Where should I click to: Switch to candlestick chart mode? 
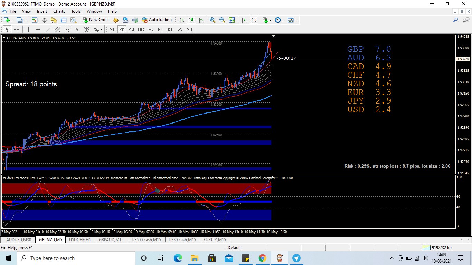[191, 20]
